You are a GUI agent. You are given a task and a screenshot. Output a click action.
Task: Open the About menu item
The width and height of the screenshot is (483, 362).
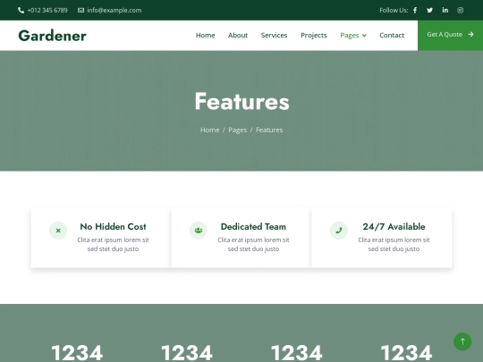(238, 36)
